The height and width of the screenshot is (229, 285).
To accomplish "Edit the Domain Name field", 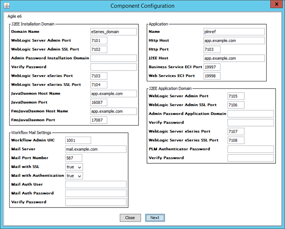I will pyautogui.click(x=114, y=32).
